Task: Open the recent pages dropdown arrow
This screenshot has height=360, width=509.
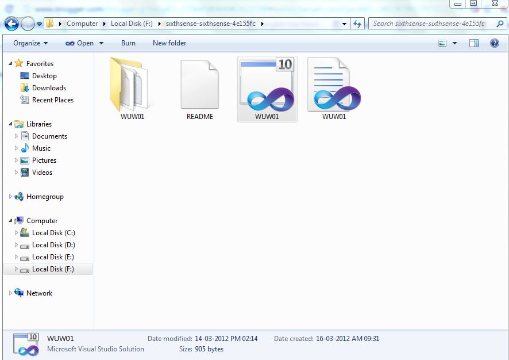Action: coord(39,24)
